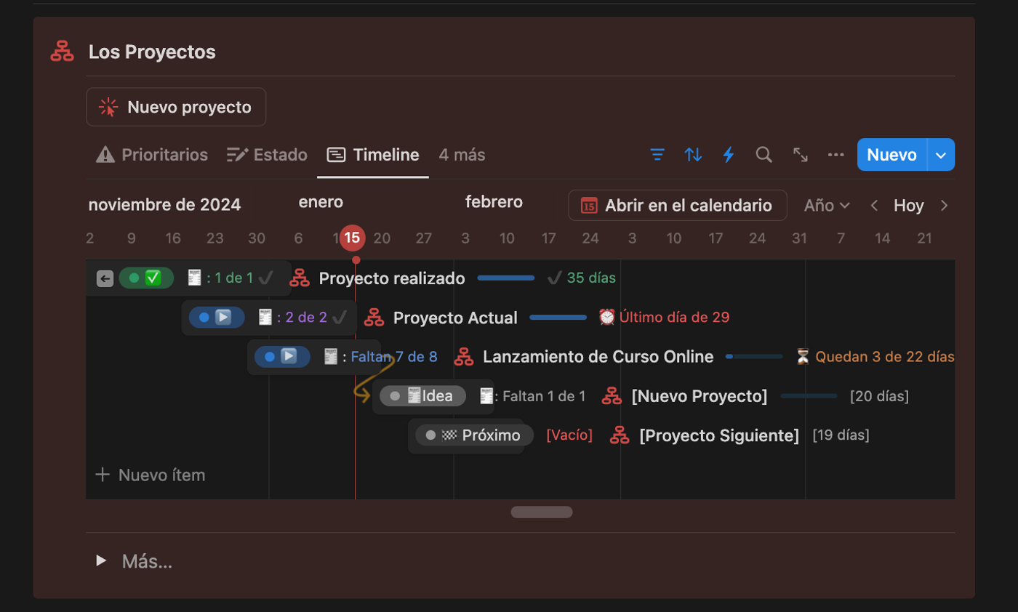
Task: Click Los Proyectos heading title
Action: (152, 52)
